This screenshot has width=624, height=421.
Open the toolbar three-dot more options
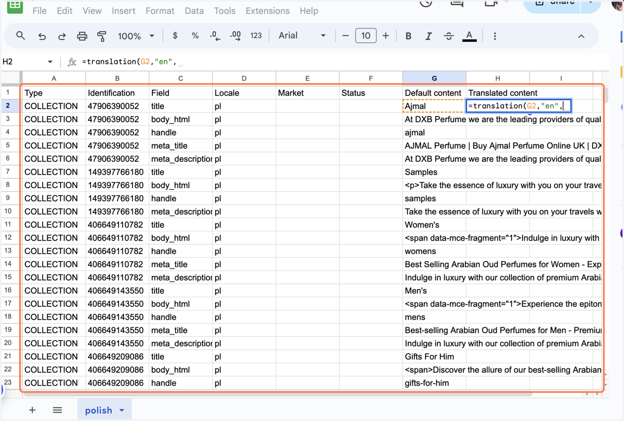[495, 36]
